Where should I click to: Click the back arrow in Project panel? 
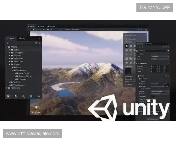pyautogui.click(x=7, y=43)
